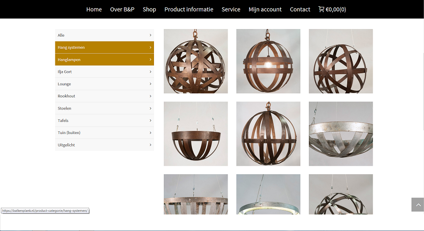This screenshot has width=424, height=231.
Task: Open the Shop menu
Action: 149,9
